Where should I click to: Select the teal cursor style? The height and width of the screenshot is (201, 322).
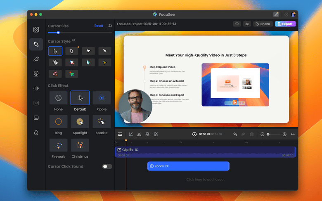(x=88, y=62)
